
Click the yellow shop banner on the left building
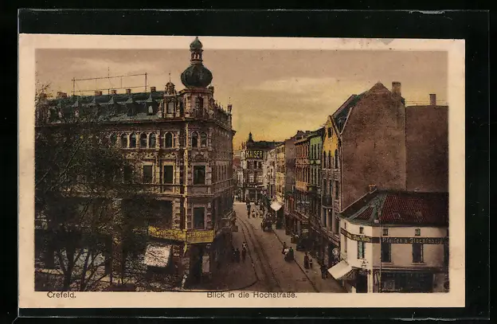[x=182, y=235]
